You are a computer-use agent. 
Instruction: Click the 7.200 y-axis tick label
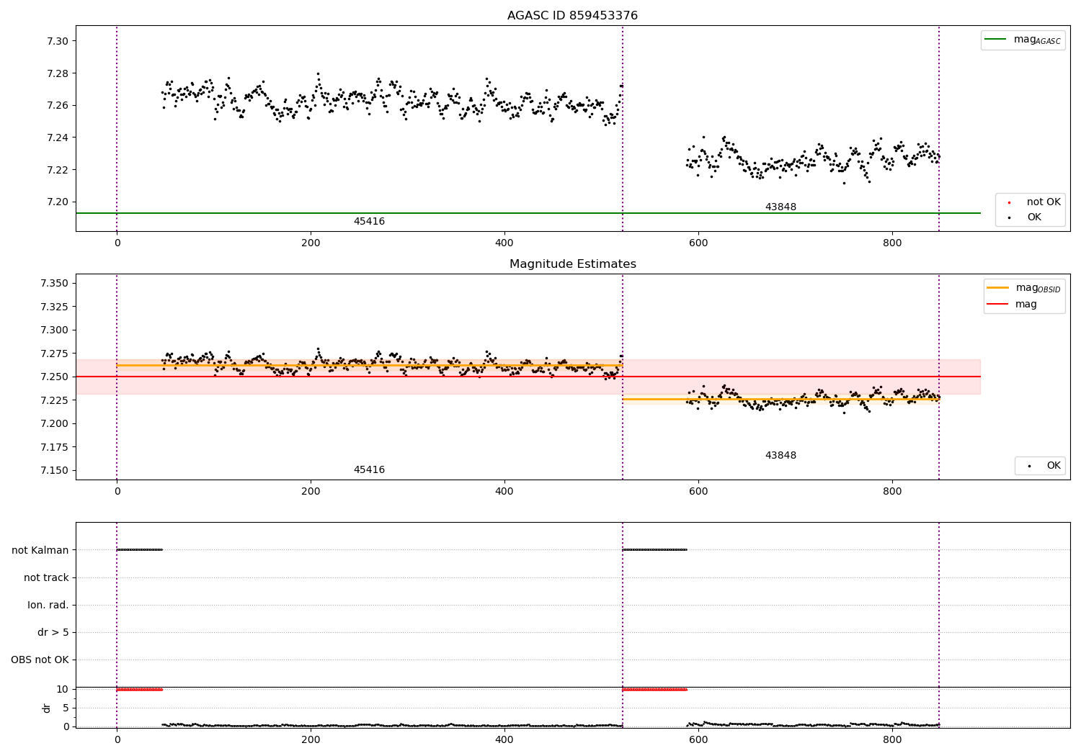pos(54,424)
